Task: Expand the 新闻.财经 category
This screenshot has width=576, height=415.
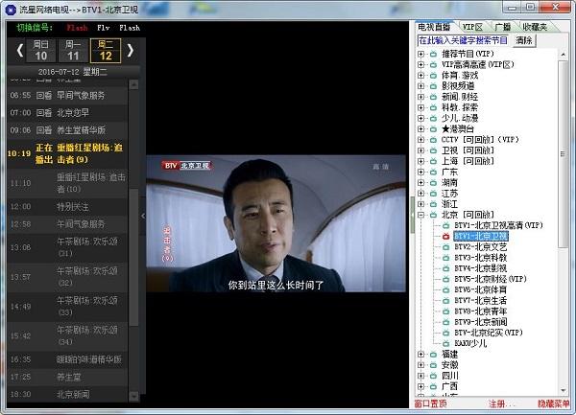Action: 421,97
